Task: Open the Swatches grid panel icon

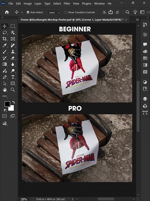Action: pyautogui.click(x=145, y=58)
